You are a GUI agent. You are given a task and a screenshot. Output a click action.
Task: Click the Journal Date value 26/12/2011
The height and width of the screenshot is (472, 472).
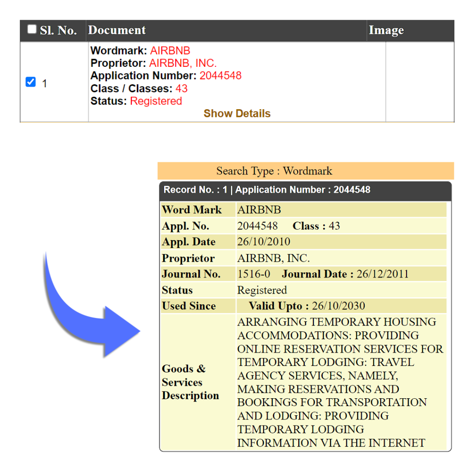coord(382,274)
